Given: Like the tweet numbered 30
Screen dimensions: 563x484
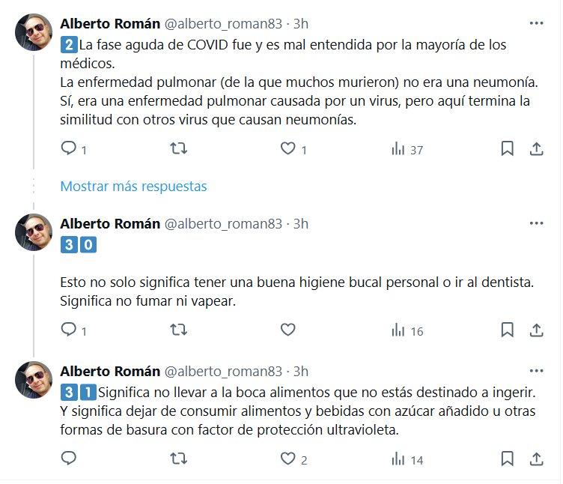Looking at the screenshot, I should click(x=288, y=330).
